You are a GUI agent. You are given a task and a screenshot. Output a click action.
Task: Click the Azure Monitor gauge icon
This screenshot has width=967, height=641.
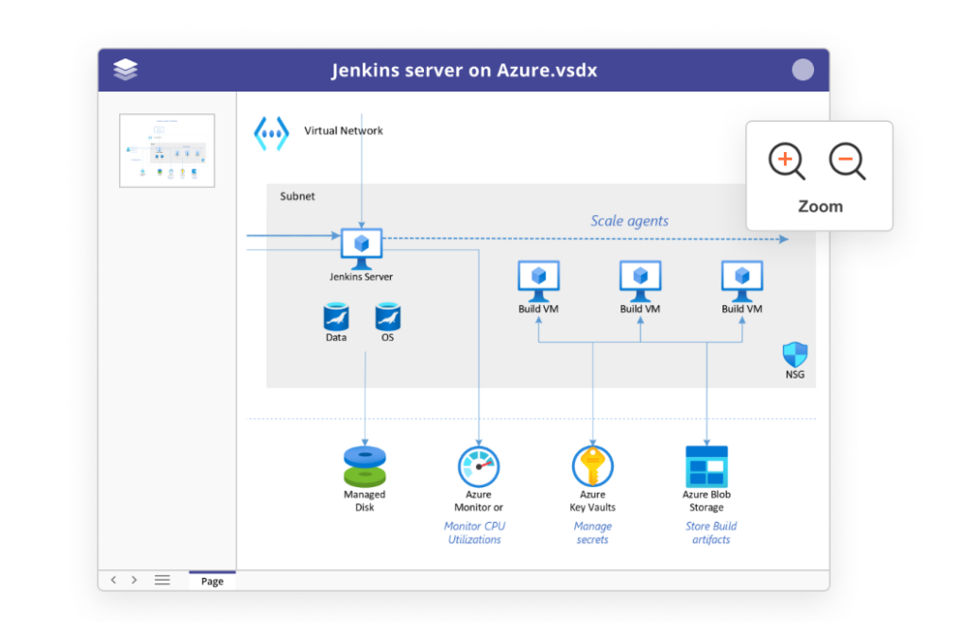click(x=477, y=464)
